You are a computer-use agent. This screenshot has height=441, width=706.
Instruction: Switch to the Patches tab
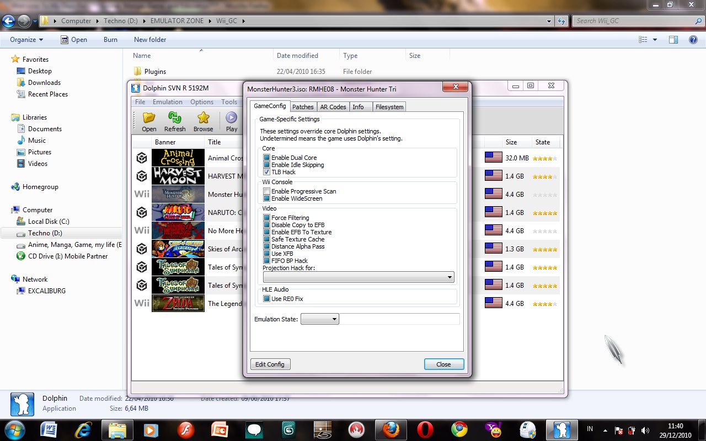(303, 107)
